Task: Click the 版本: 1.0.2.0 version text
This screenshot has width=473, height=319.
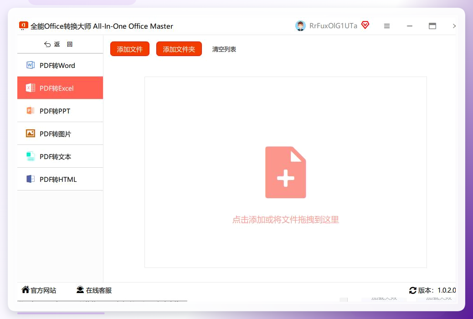Action: coord(437,290)
